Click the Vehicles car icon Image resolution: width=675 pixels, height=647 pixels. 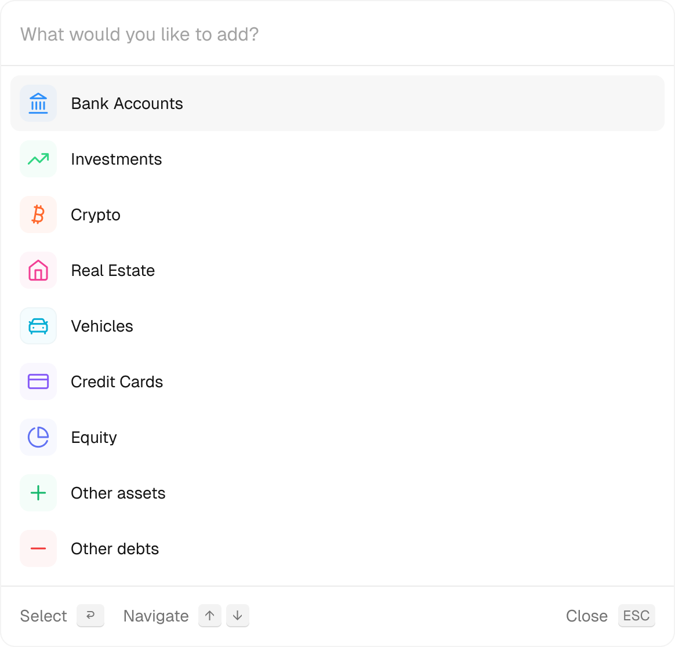(x=38, y=326)
